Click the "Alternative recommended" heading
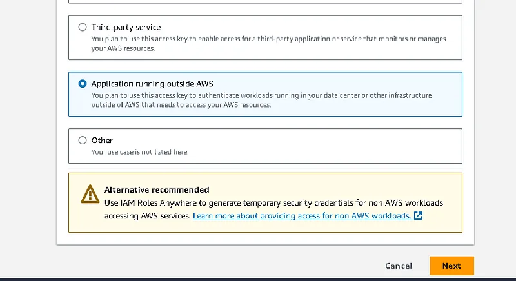This screenshot has width=516, height=281. pos(157,190)
